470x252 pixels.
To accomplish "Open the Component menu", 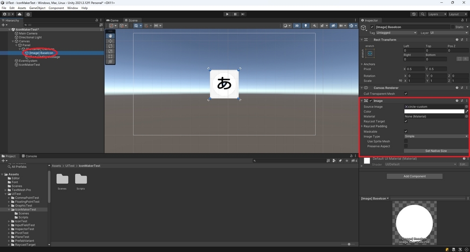I will click(x=56, y=8).
